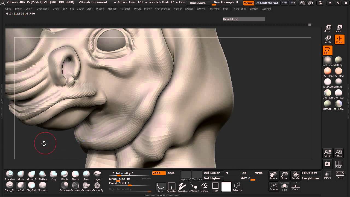
Task: Select the sd_asim material sphere
Action: tap(339, 105)
